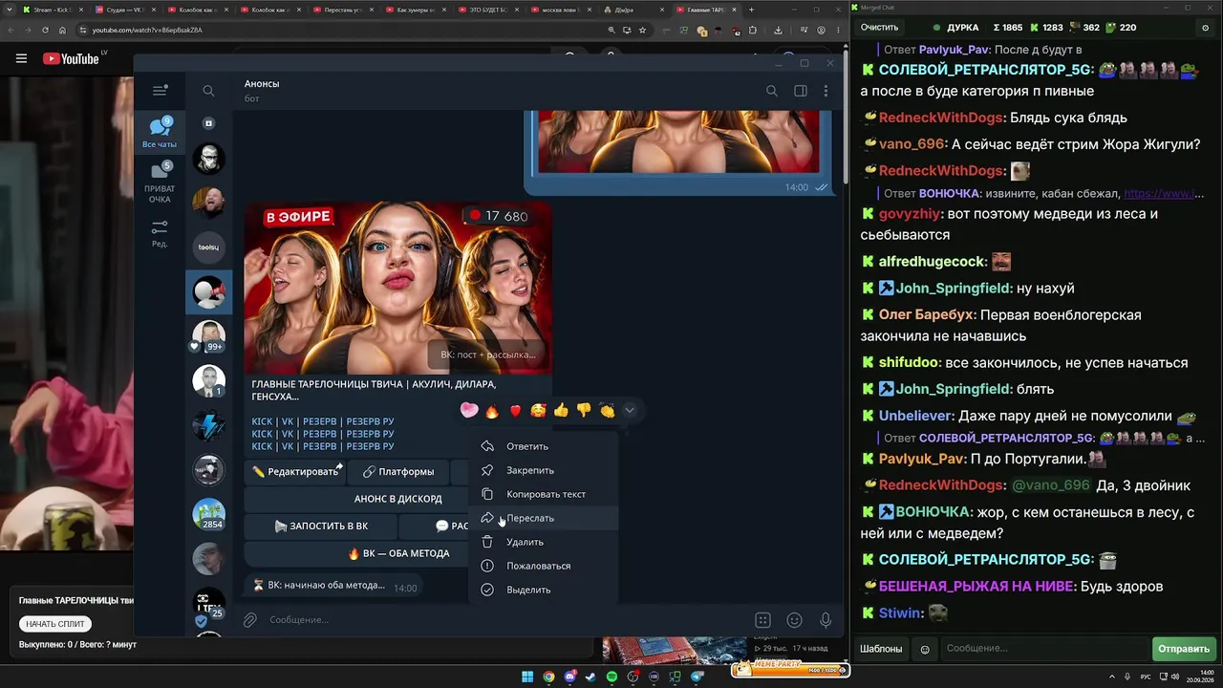Click the НАЧАТЬ СПЛИТ button

(55, 624)
